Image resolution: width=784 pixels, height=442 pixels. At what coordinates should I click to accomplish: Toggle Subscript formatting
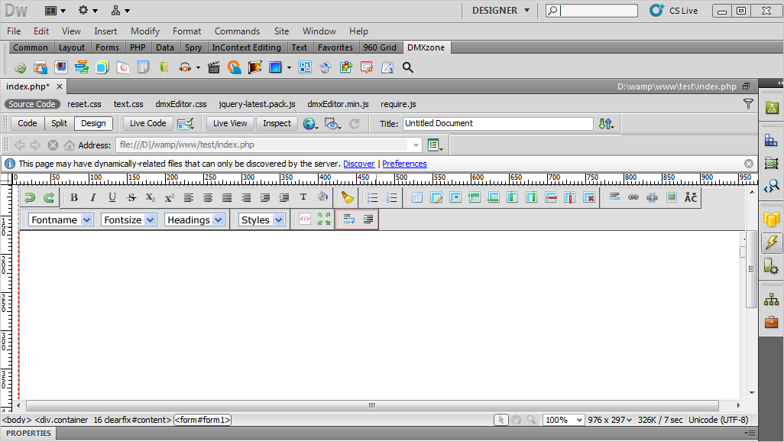pyautogui.click(x=150, y=198)
